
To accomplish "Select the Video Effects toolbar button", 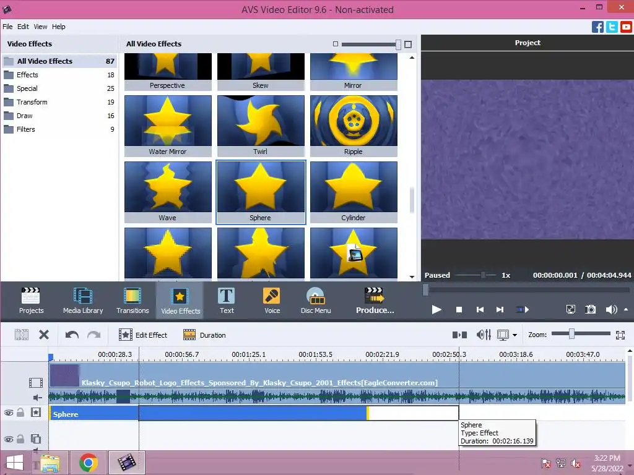I will tap(180, 300).
